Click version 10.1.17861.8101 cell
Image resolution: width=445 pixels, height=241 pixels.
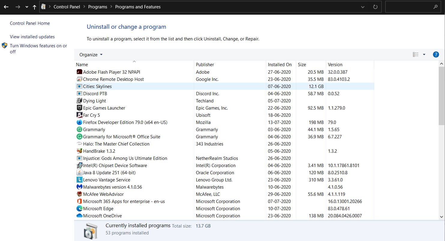pos(344,165)
